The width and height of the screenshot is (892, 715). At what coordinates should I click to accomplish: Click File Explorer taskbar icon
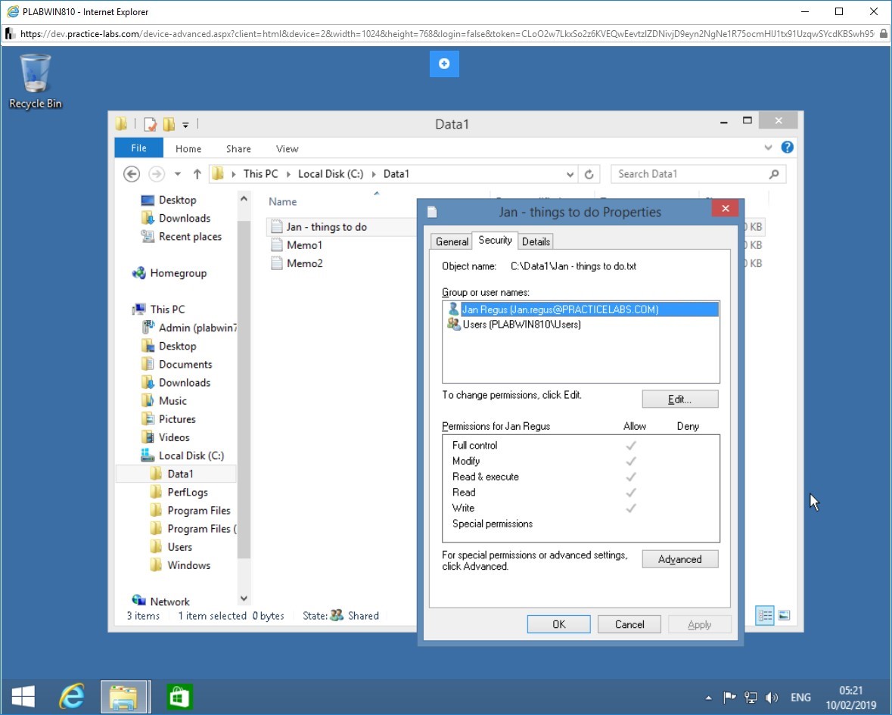point(126,697)
